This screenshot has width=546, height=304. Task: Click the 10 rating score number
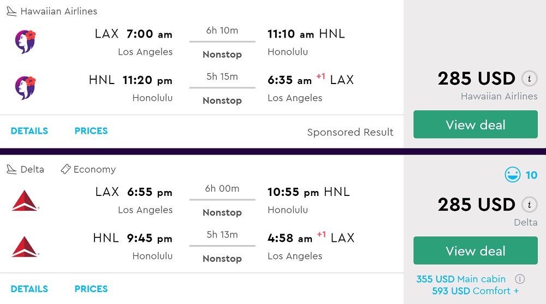[x=531, y=175]
